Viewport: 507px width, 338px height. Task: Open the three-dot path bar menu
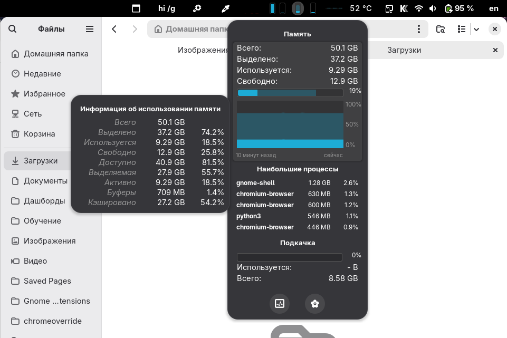point(419,29)
